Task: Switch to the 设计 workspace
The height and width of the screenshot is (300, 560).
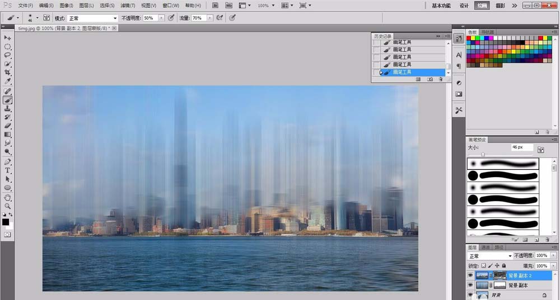Action: (x=464, y=6)
